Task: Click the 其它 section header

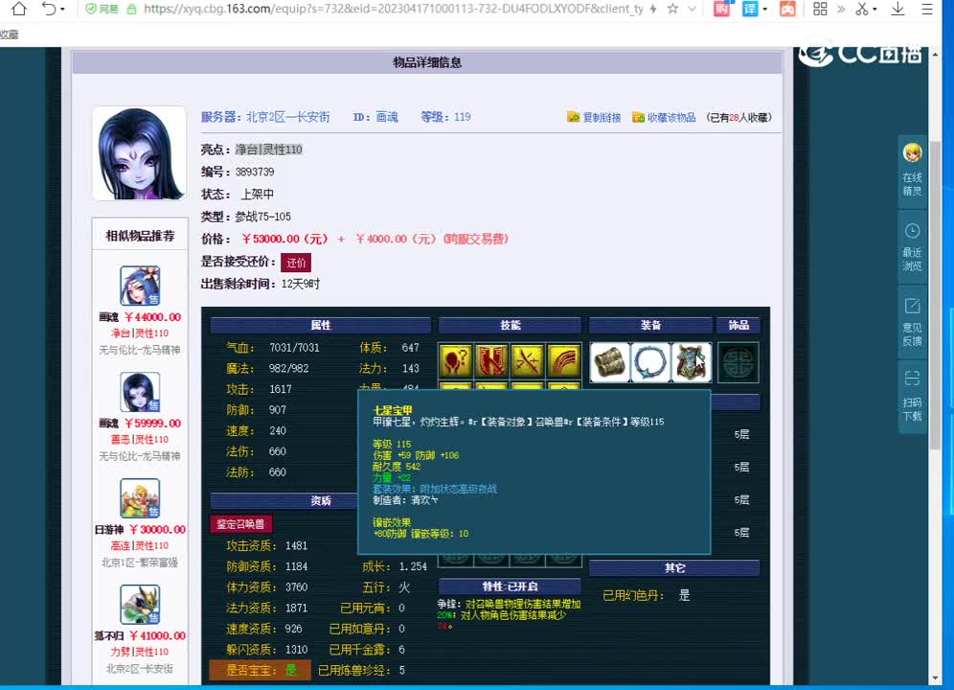Action: point(674,568)
